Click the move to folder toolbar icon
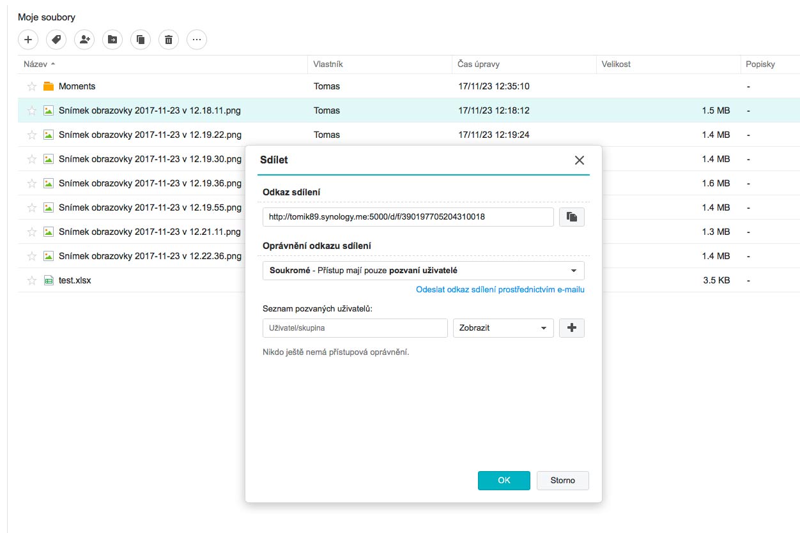The width and height of the screenshot is (800, 533). point(112,40)
